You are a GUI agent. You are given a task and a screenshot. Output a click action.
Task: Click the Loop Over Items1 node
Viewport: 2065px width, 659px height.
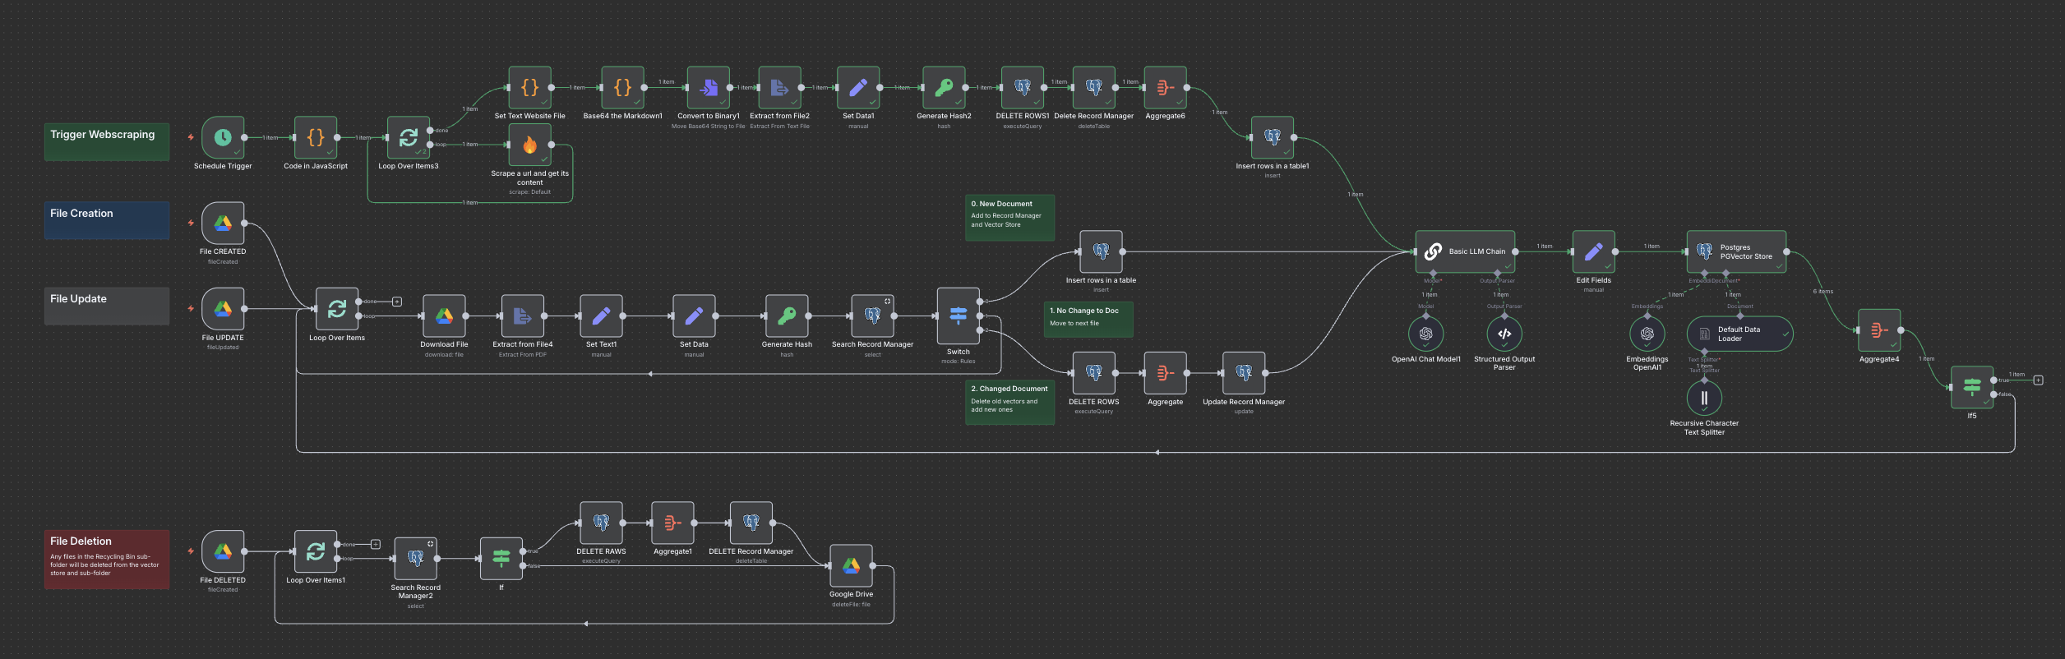[x=316, y=551]
